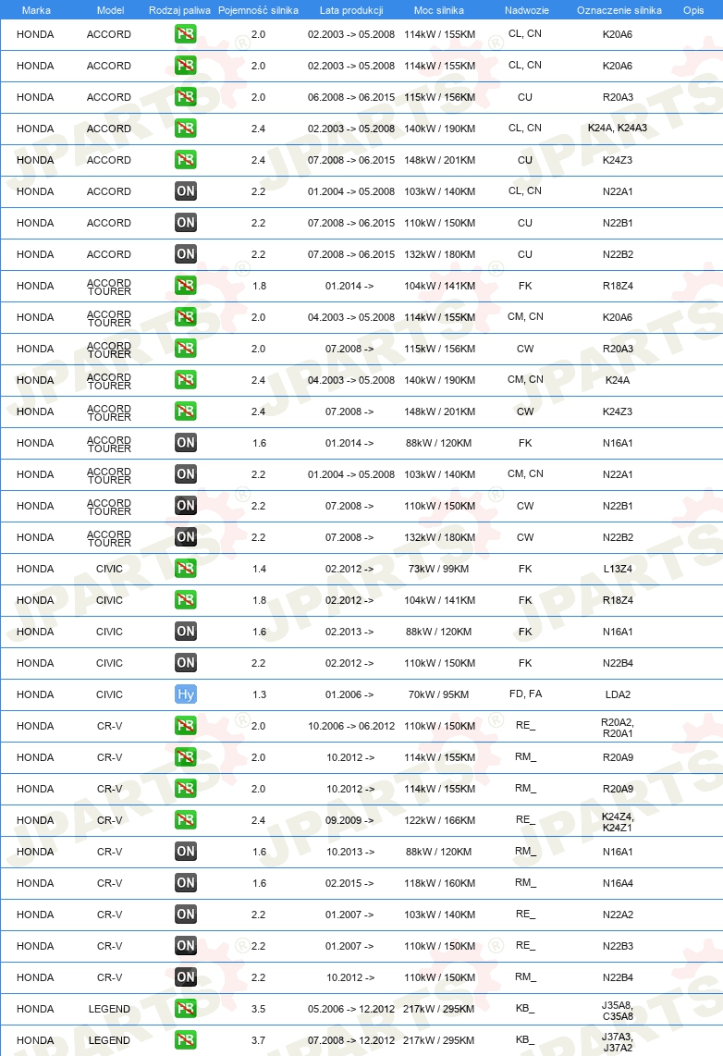The image size is (723, 1056).
Task: Select power value 73kW / 99KM
Action: point(439,569)
